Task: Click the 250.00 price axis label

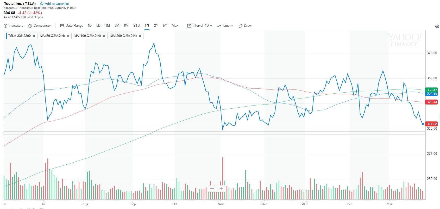Action: pos(432,179)
